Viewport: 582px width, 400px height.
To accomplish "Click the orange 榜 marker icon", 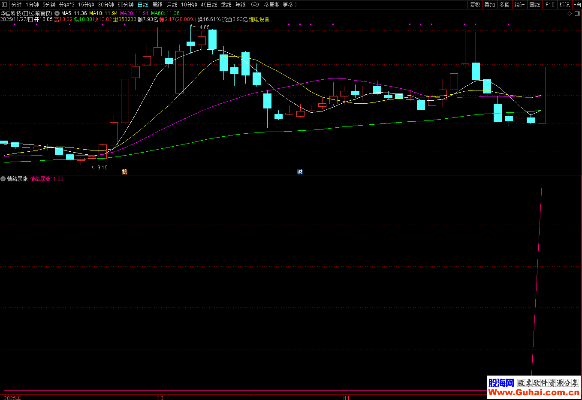I will 125,172.
